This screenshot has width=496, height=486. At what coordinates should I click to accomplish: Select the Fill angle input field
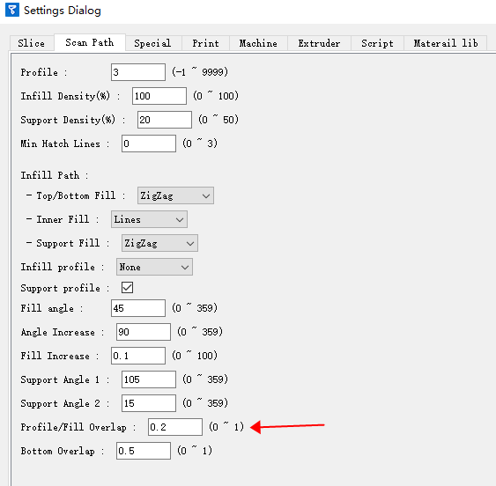(138, 308)
